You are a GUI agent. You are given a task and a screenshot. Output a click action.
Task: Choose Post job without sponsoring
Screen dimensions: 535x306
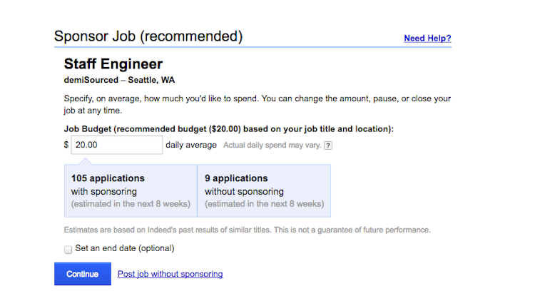(170, 274)
